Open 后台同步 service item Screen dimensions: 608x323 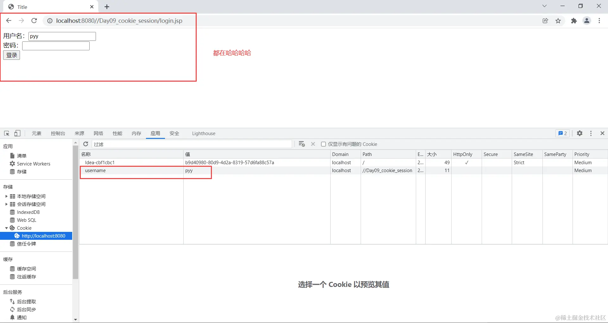[x=26, y=309]
